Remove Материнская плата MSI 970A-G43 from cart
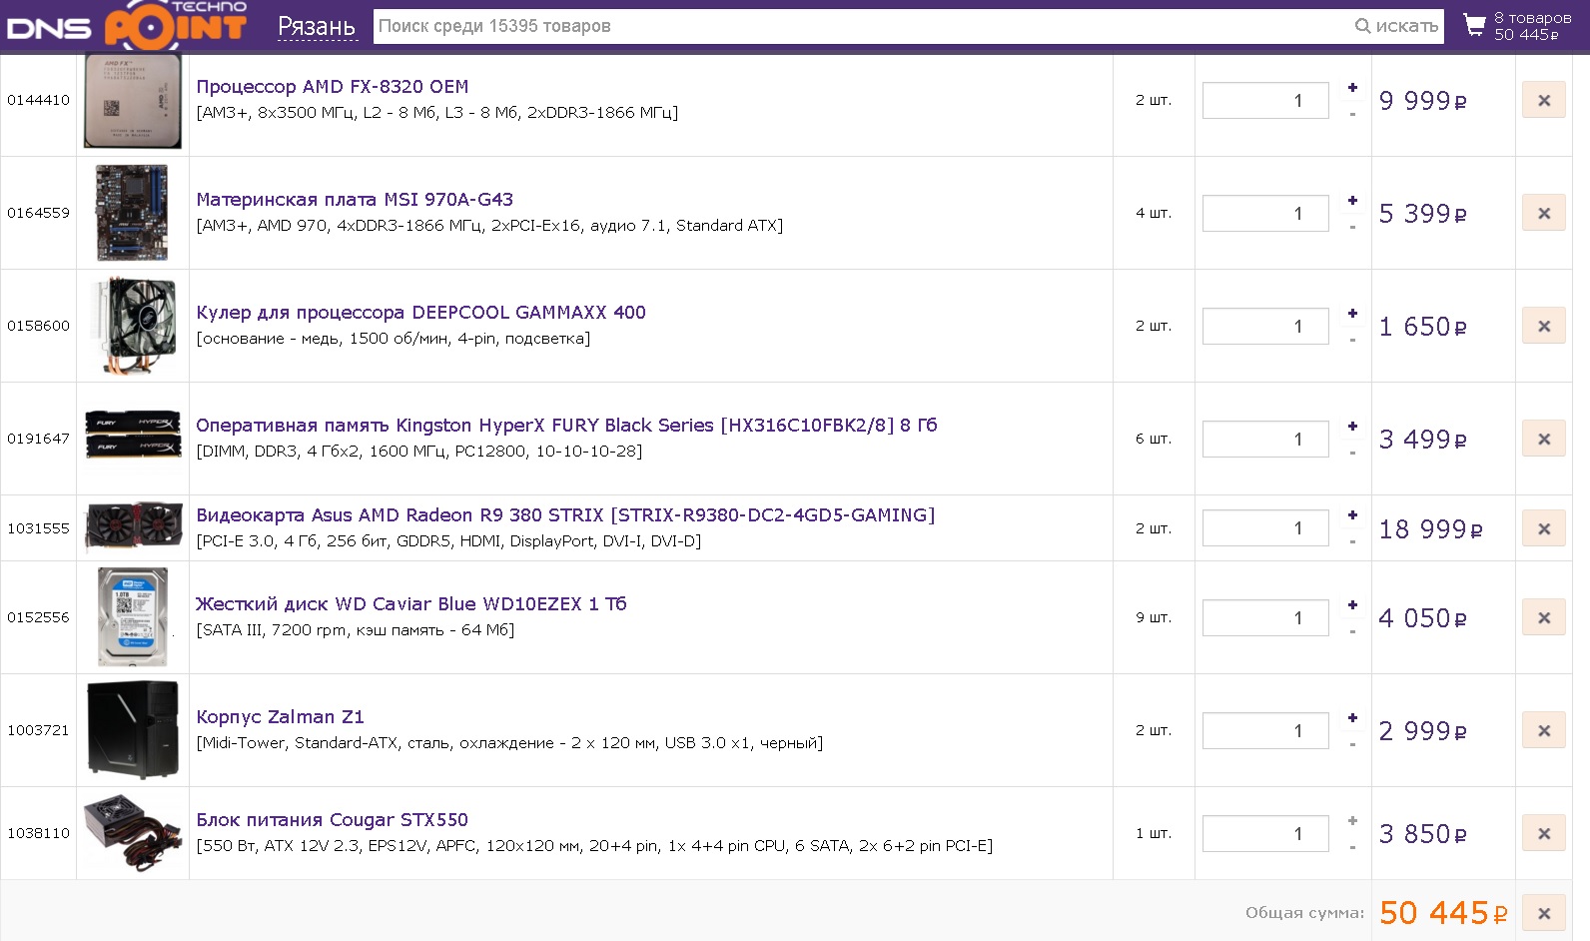The height and width of the screenshot is (941, 1590). click(x=1543, y=213)
